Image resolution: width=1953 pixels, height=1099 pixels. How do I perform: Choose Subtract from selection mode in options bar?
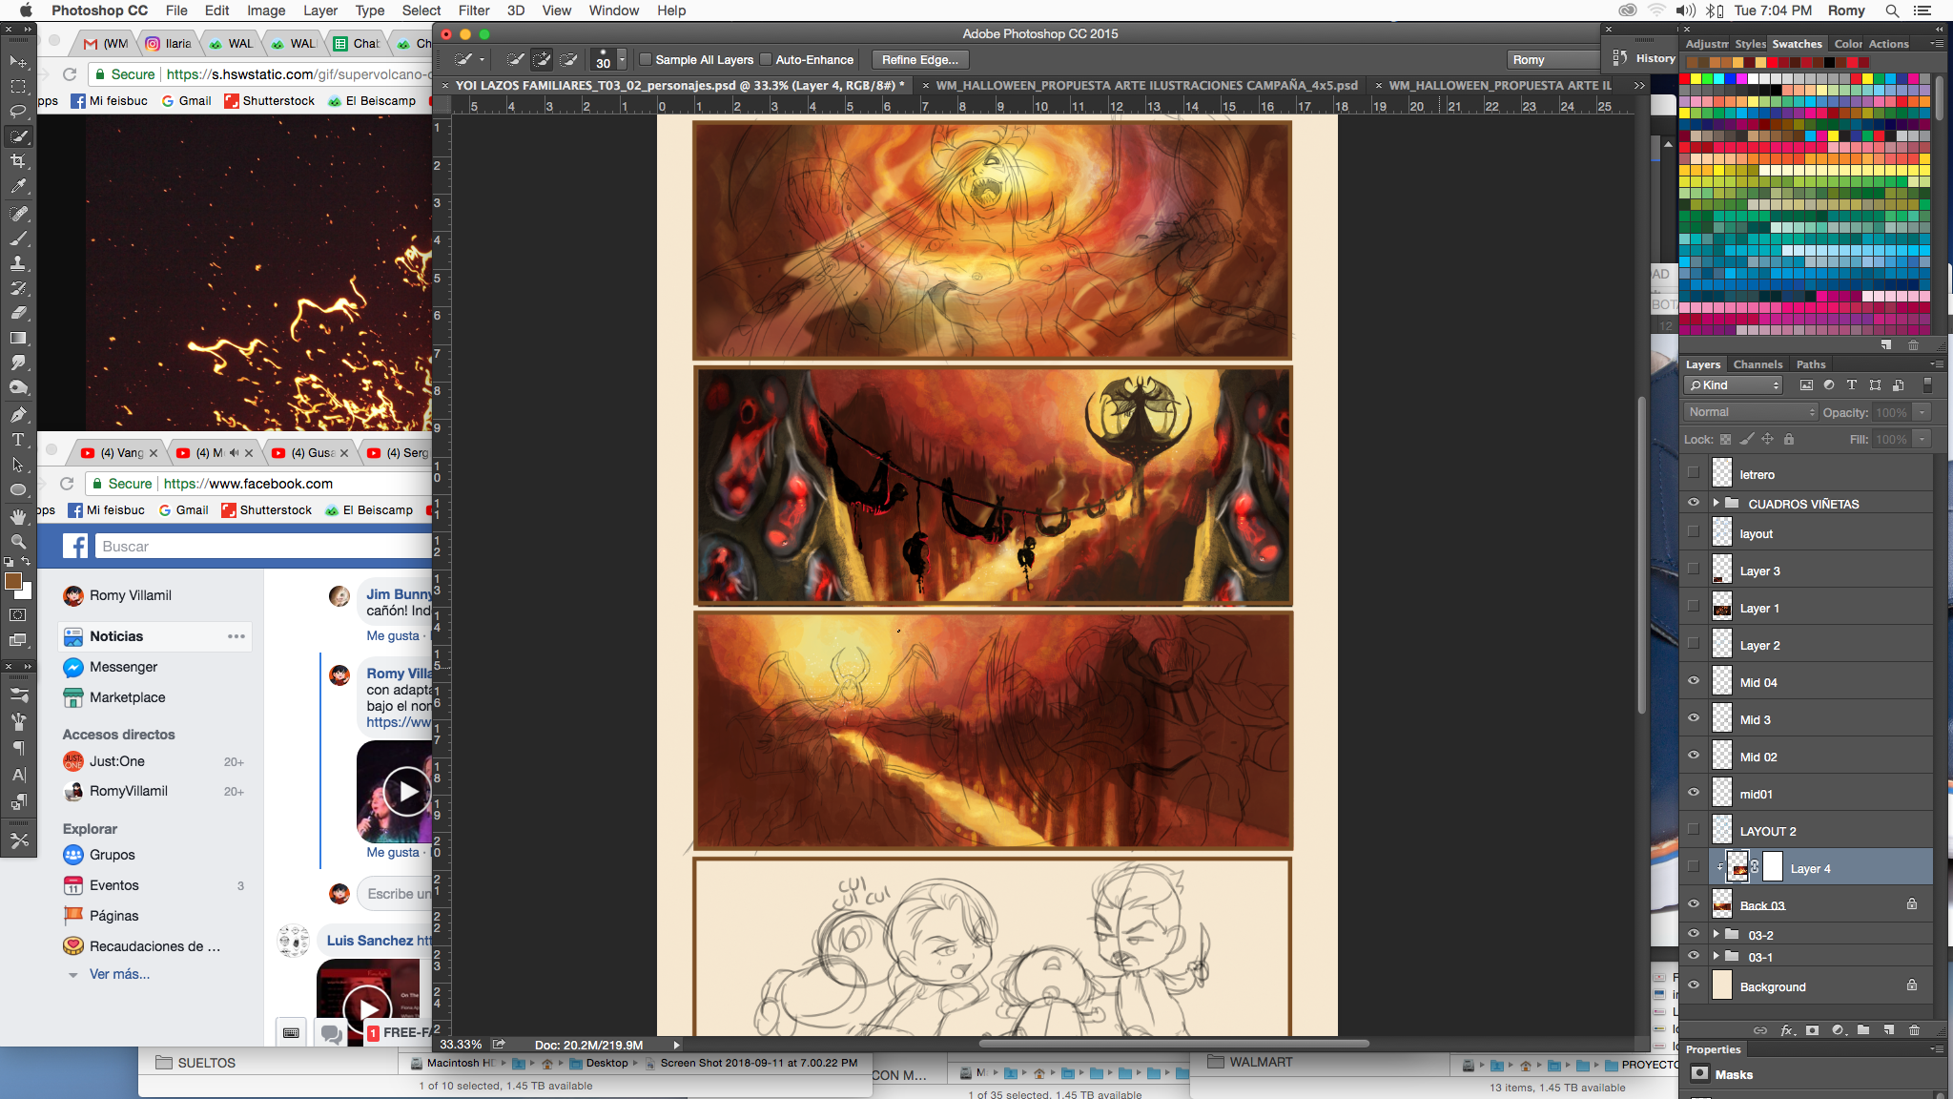click(x=568, y=59)
